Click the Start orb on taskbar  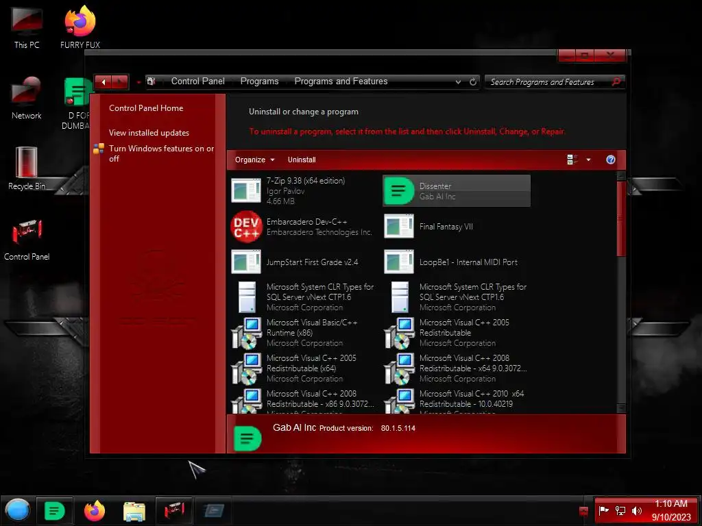click(x=17, y=510)
